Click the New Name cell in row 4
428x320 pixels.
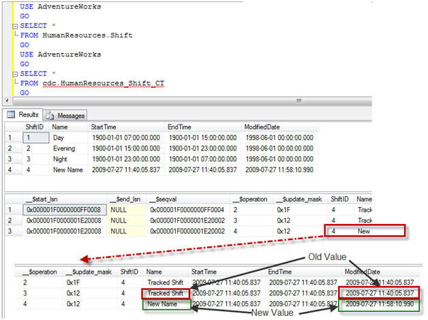coord(69,170)
